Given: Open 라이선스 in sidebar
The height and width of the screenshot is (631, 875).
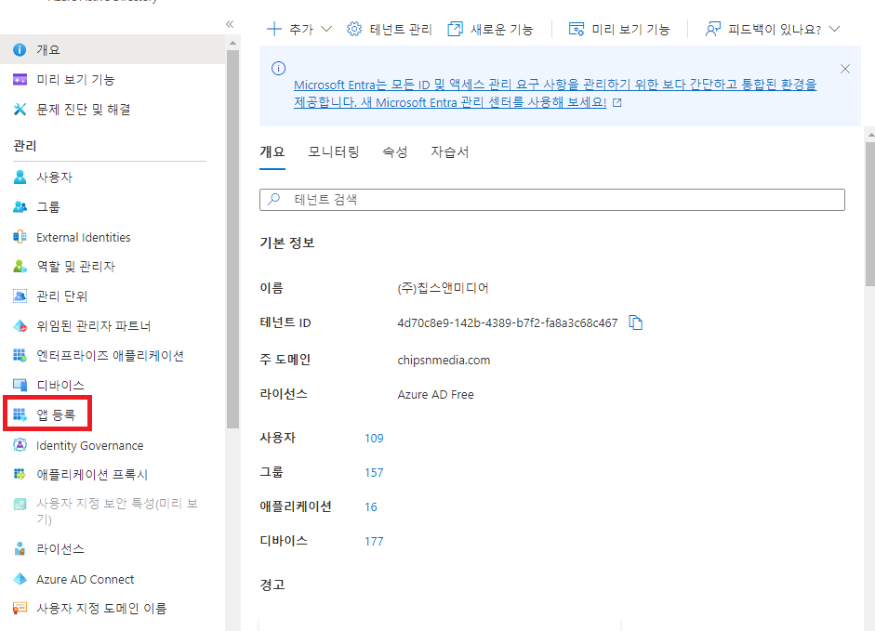Looking at the screenshot, I should point(60,549).
